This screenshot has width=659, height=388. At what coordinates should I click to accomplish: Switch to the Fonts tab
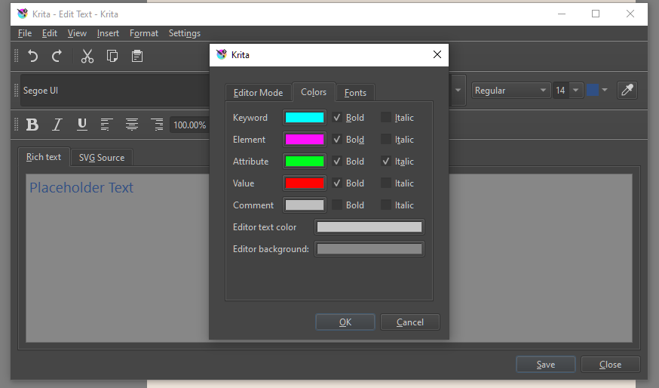pos(355,93)
